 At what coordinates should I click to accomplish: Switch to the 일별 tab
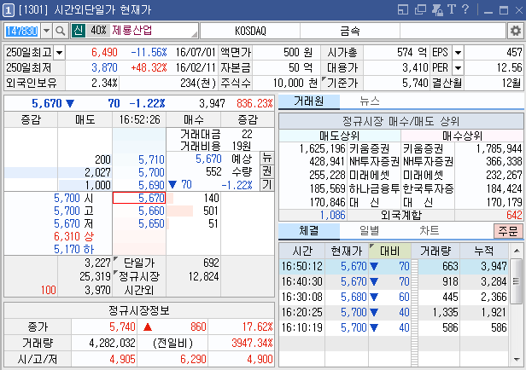coord(370,231)
